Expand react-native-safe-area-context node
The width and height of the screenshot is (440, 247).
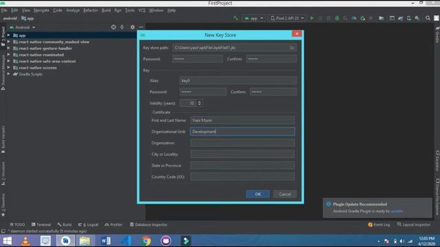point(8,61)
